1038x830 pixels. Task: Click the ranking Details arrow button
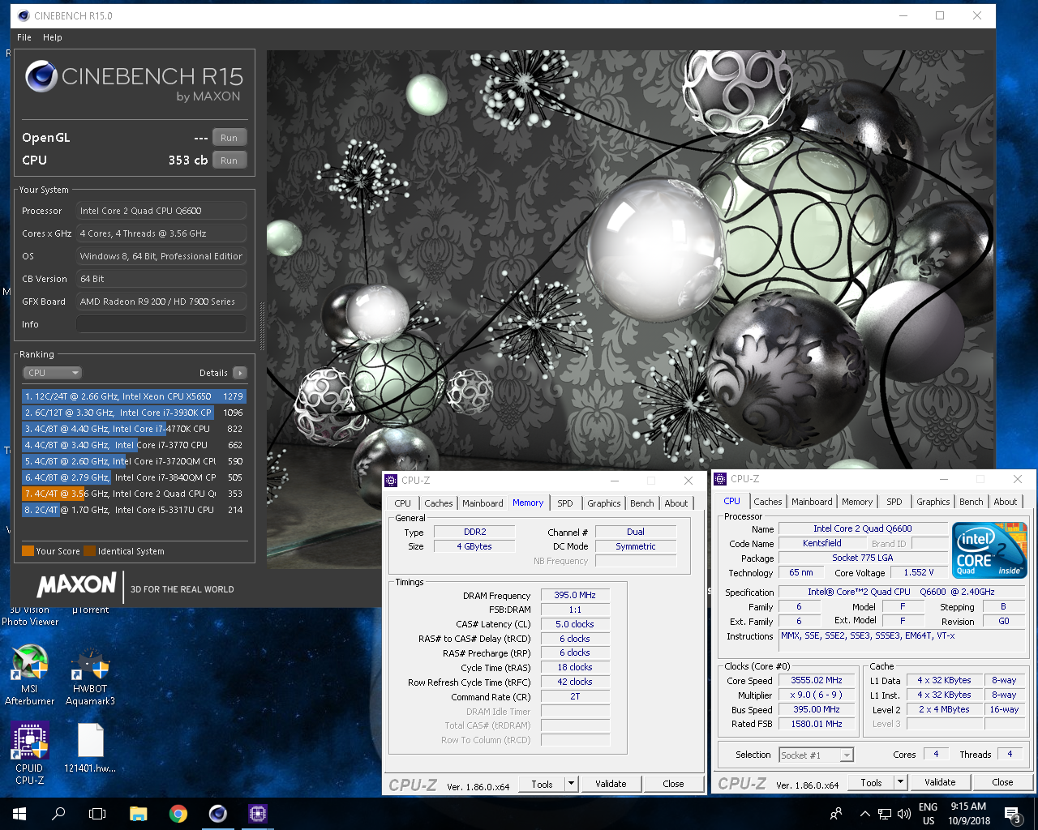point(239,373)
